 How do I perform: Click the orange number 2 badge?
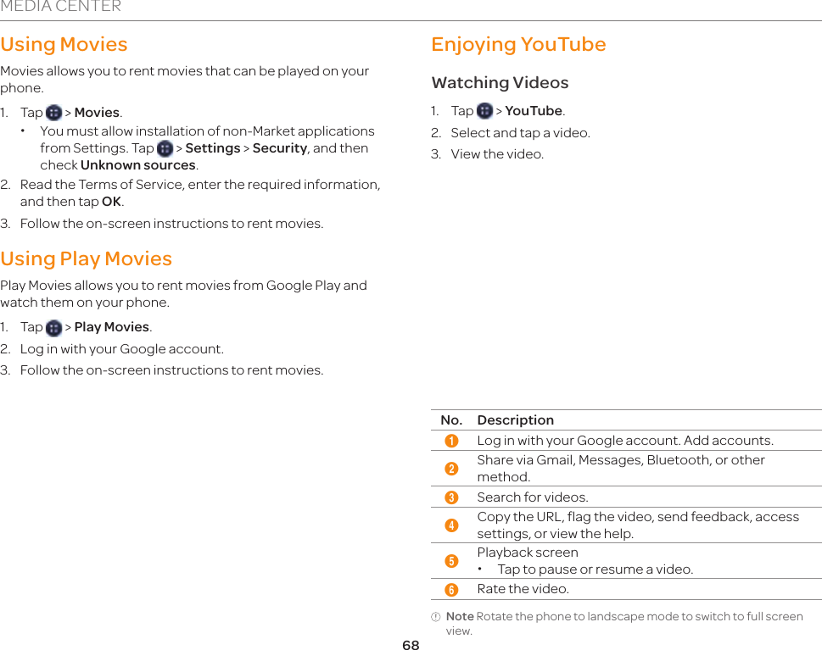pos(450,469)
